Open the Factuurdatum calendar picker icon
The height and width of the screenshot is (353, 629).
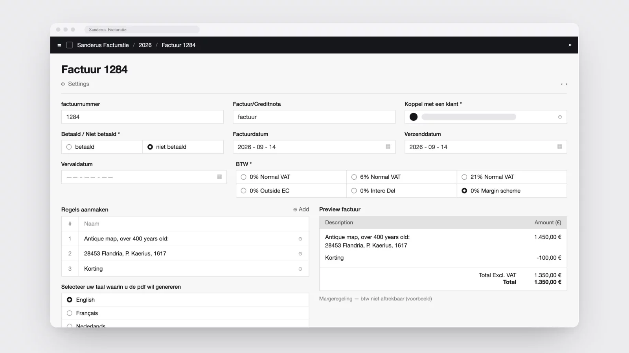click(388, 147)
